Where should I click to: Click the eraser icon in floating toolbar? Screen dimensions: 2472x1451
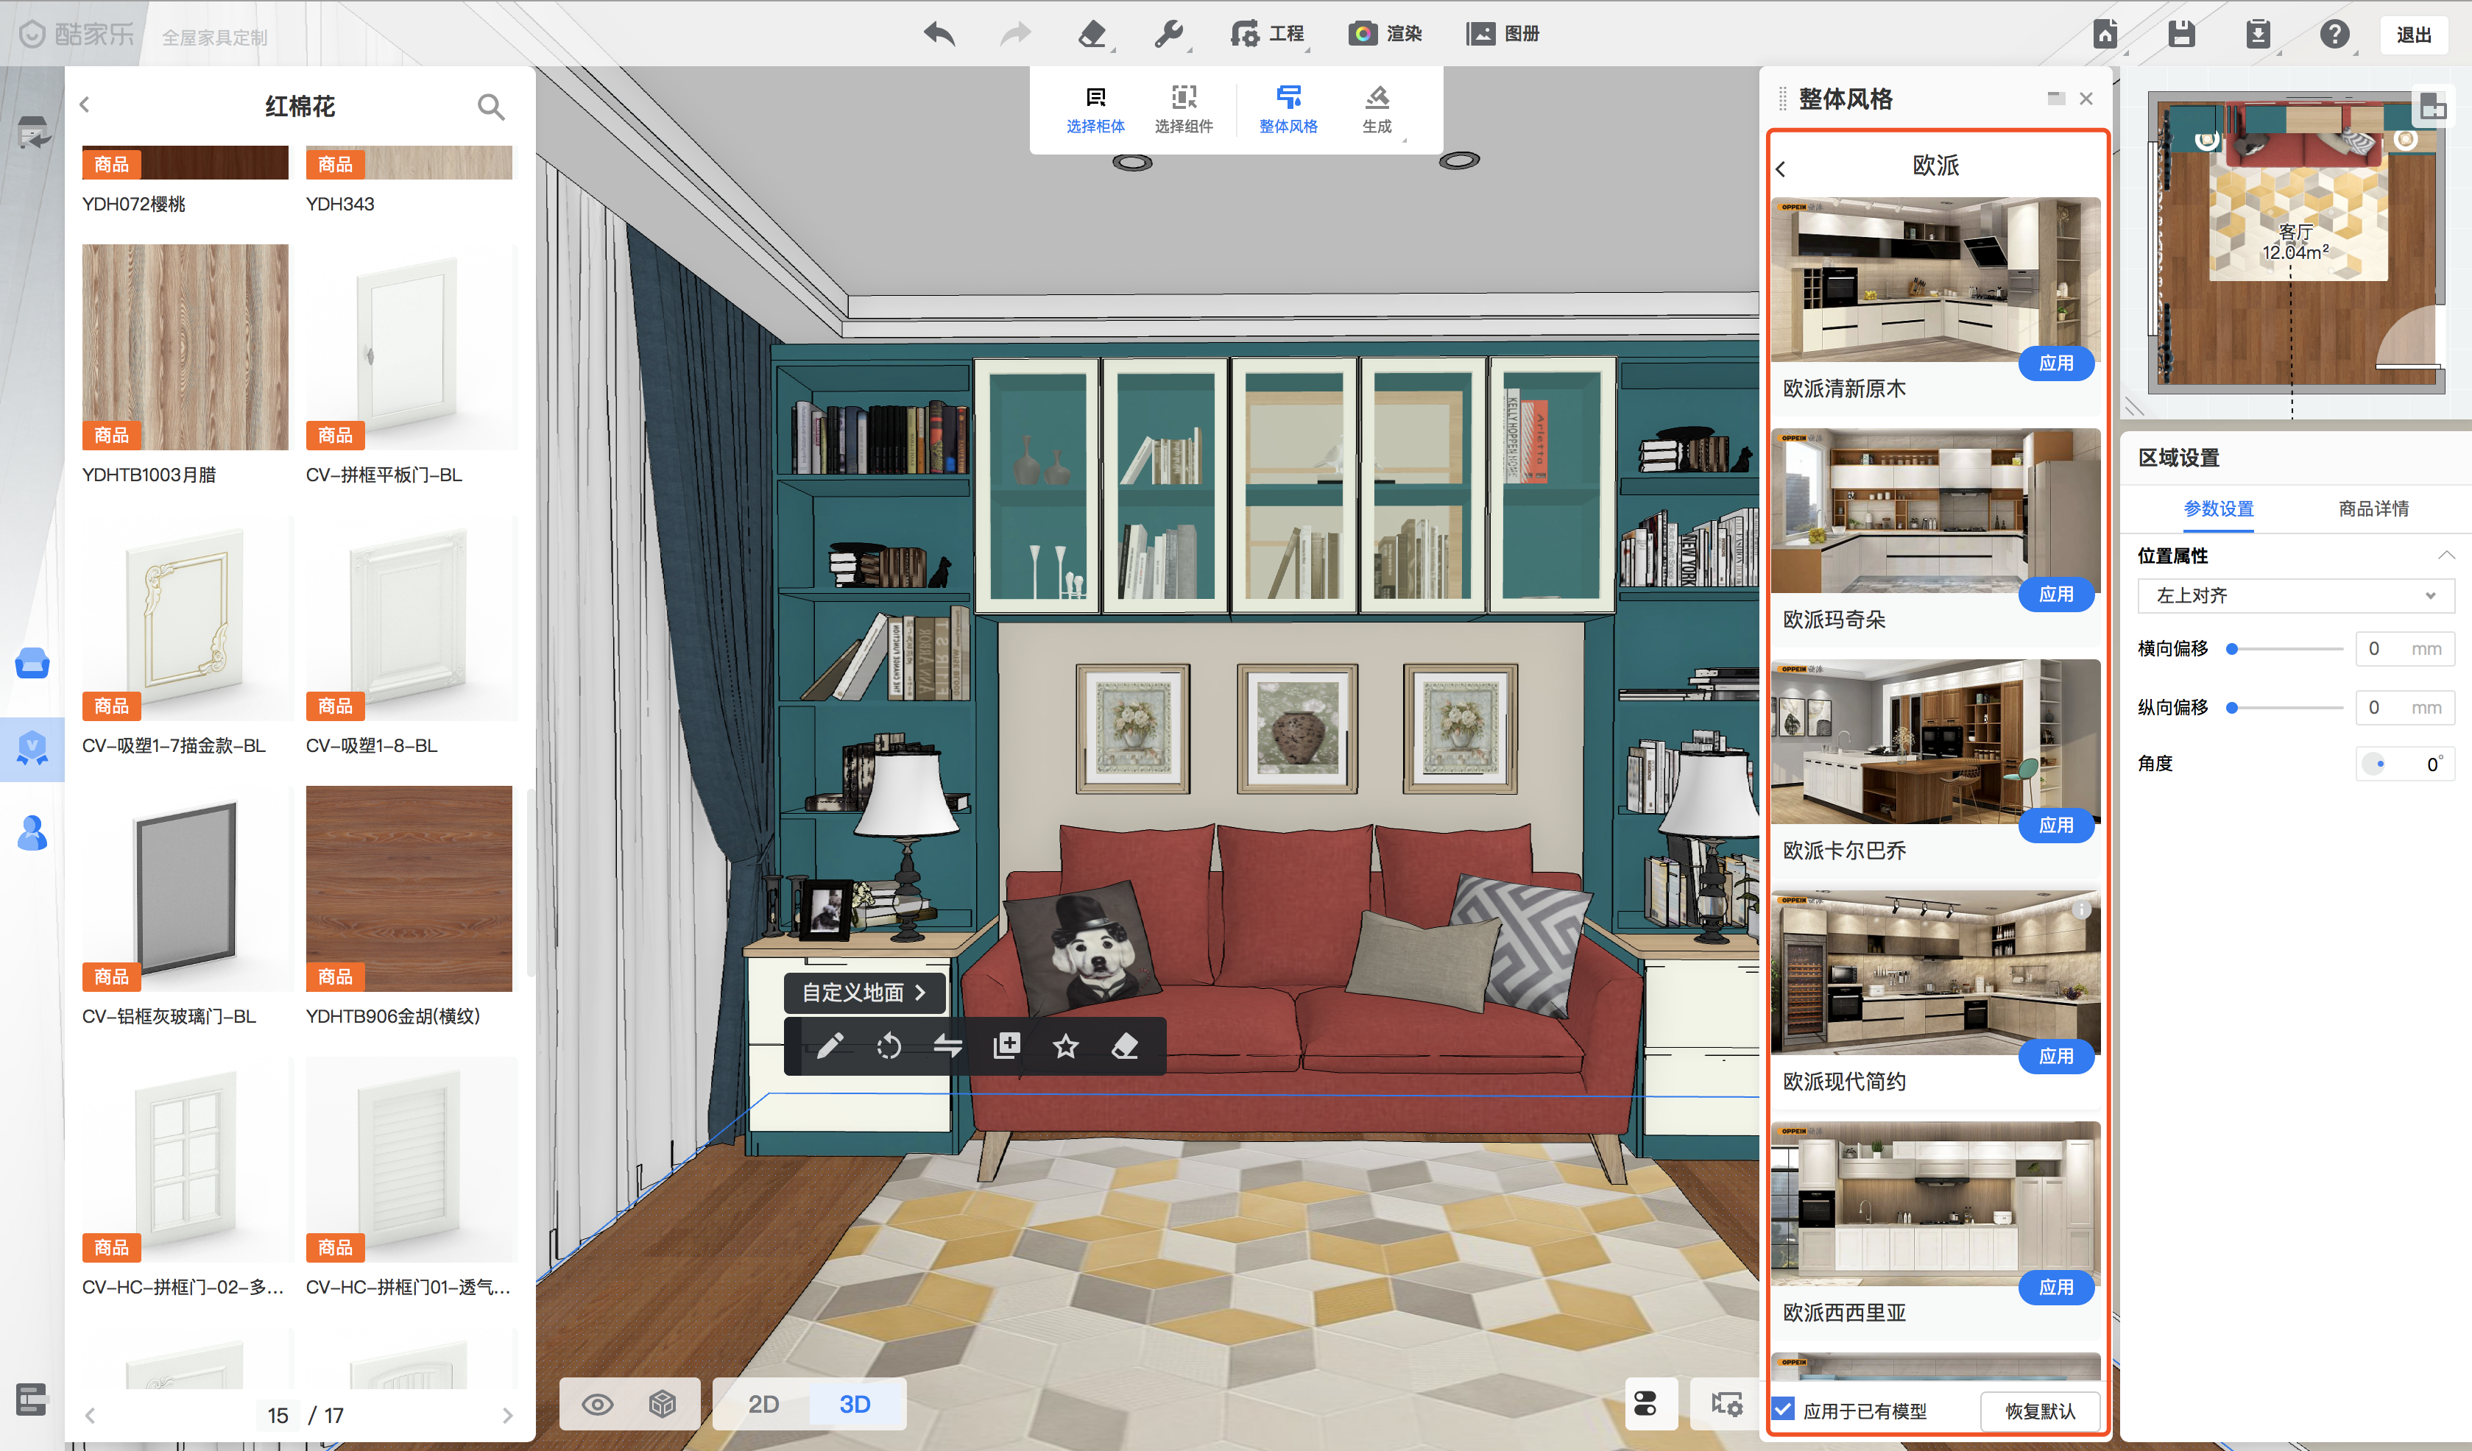coord(1124,1046)
